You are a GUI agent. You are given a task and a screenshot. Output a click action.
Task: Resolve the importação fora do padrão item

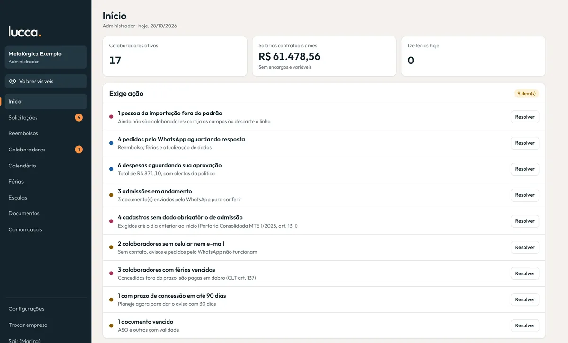tap(525, 117)
